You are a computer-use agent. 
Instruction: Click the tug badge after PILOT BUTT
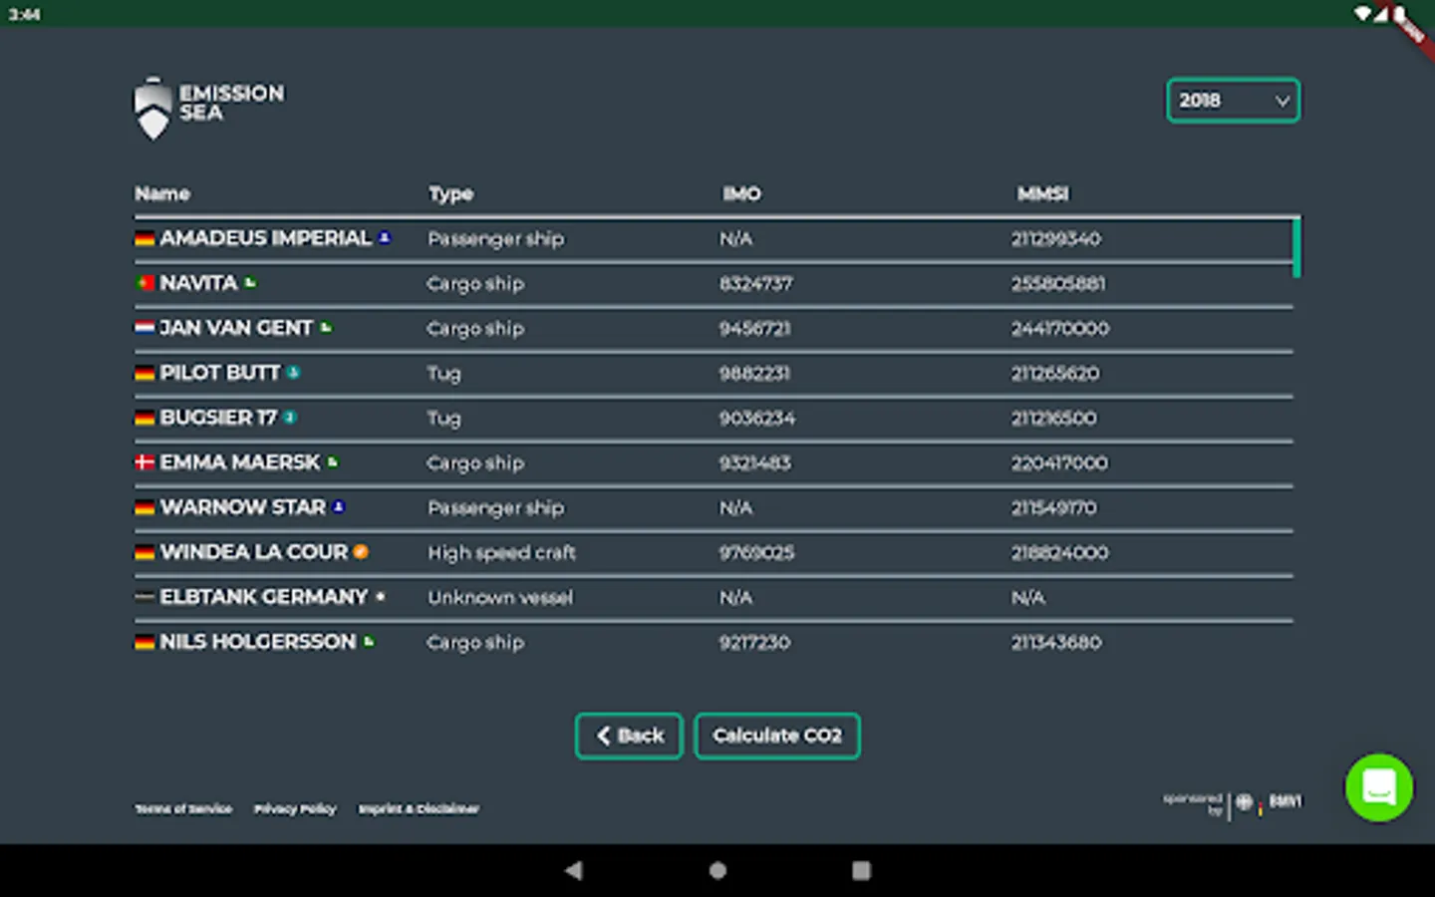click(x=293, y=372)
